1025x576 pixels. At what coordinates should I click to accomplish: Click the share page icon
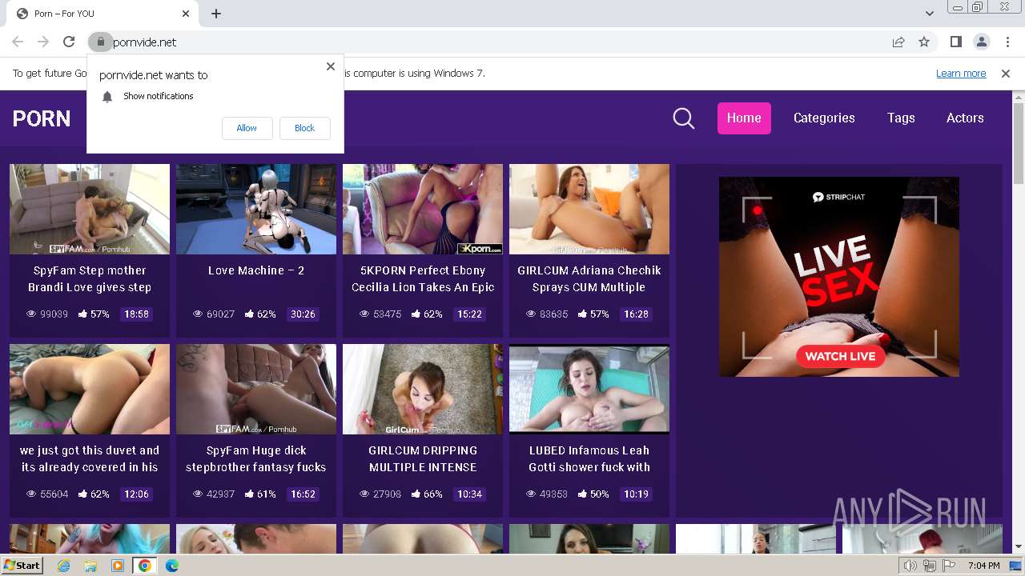point(898,42)
